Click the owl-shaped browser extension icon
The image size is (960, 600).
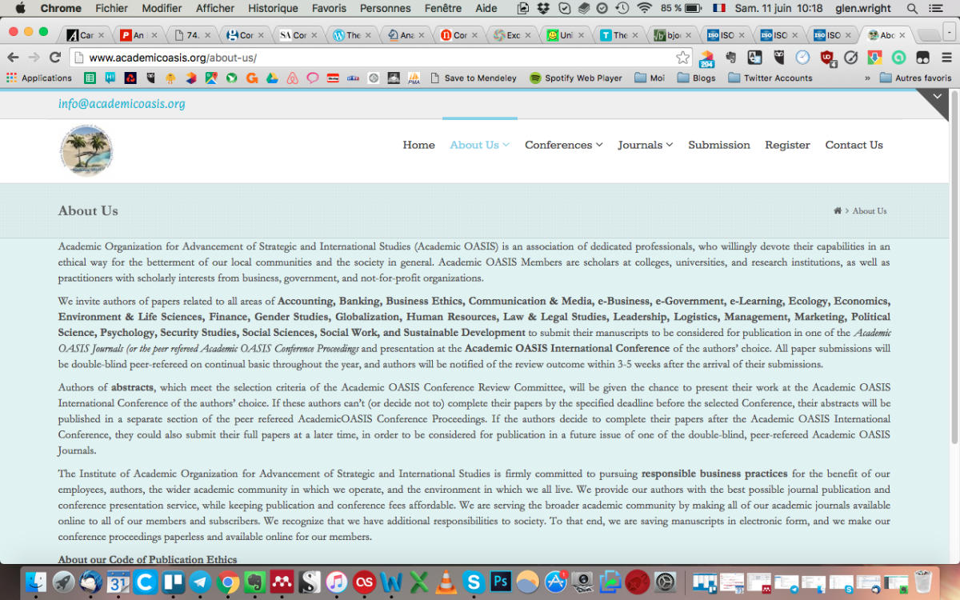(x=779, y=58)
